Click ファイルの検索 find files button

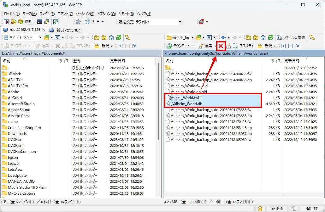[x=291, y=38]
